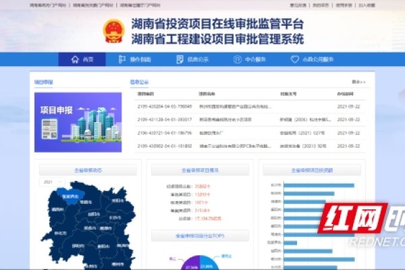
Task: Select 长沙市 on the province map
Action: pos(115,217)
